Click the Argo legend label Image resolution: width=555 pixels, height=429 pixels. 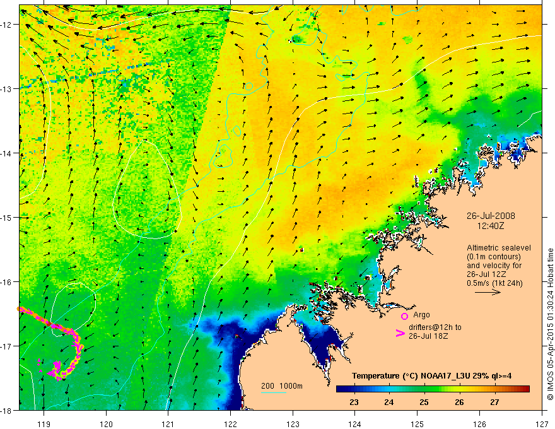[421, 315]
